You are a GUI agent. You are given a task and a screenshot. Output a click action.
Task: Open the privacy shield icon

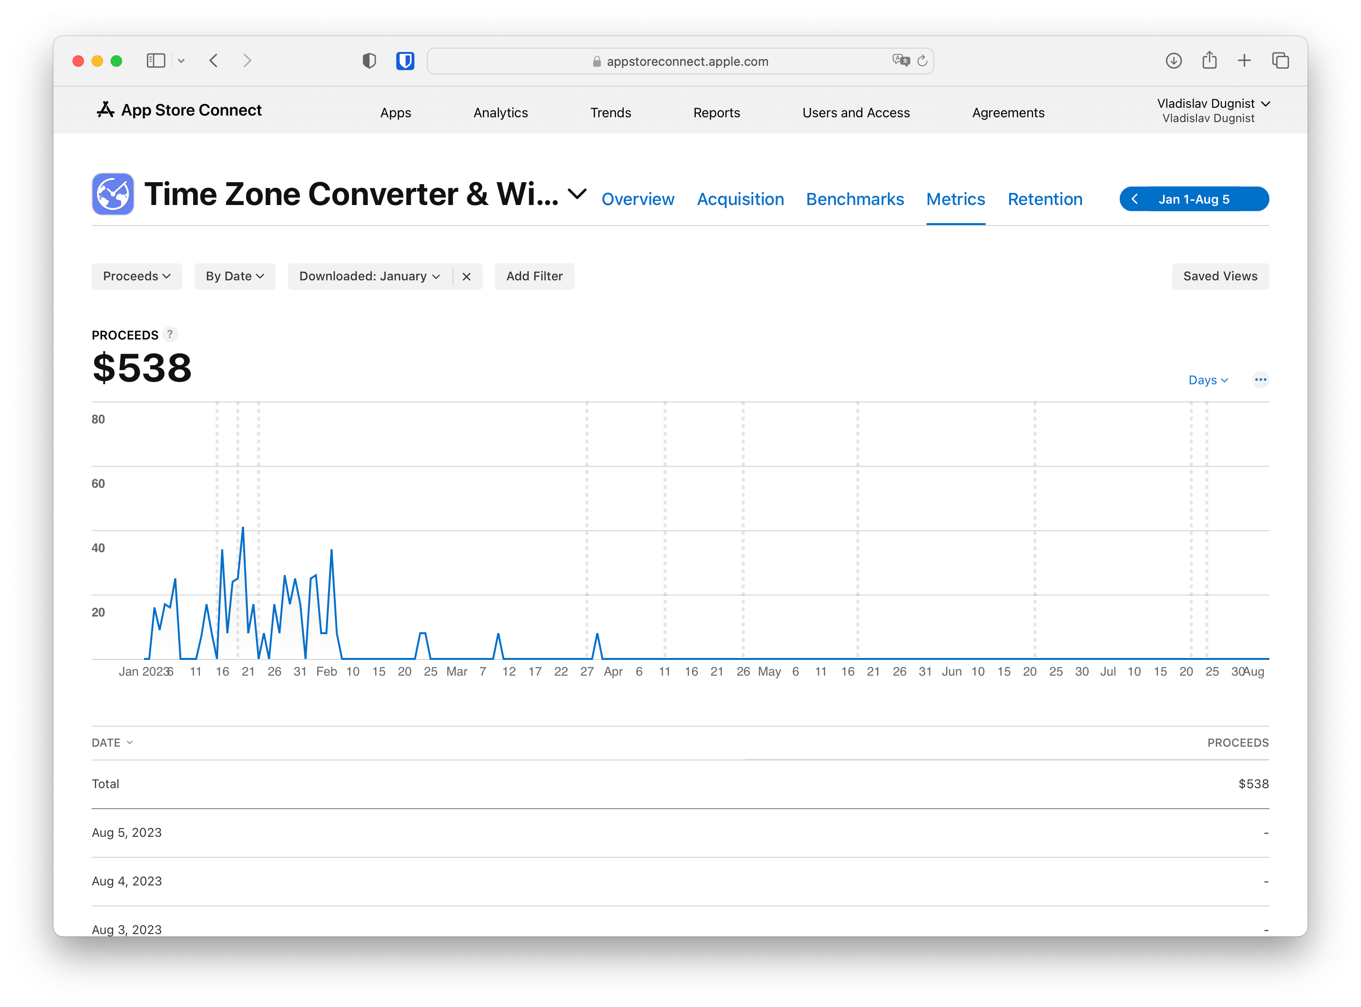click(369, 61)
